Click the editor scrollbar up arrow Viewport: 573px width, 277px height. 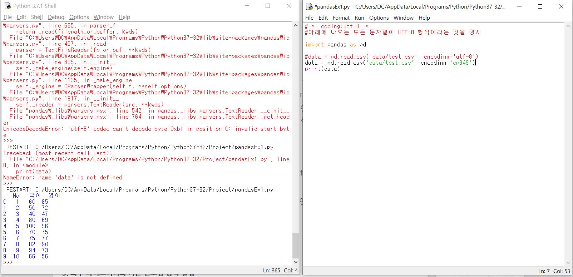pos(568,26)
